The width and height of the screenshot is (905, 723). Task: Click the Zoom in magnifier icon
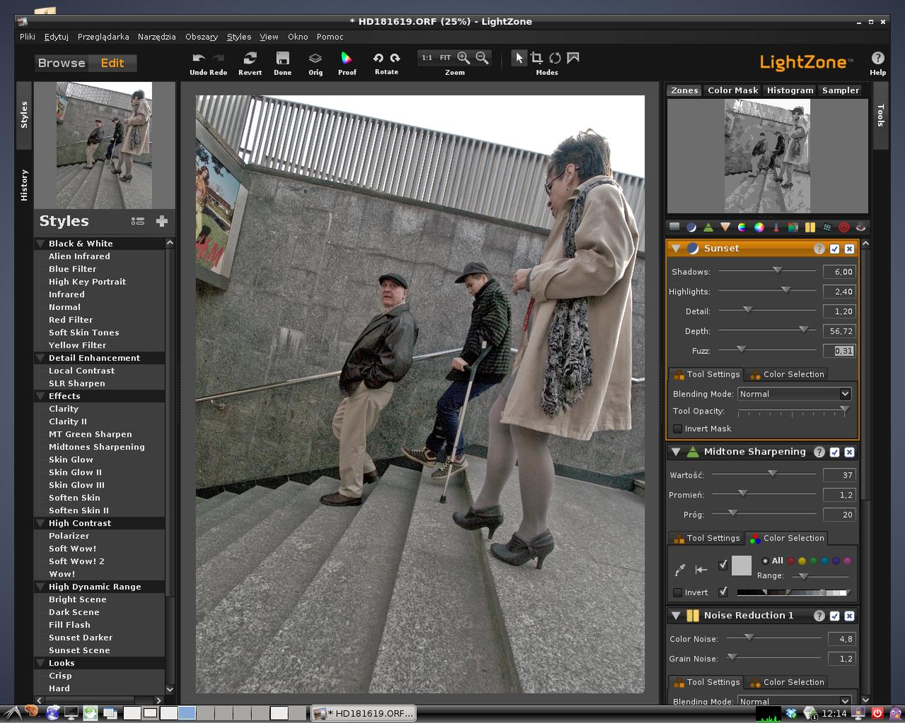coord(463,58)
